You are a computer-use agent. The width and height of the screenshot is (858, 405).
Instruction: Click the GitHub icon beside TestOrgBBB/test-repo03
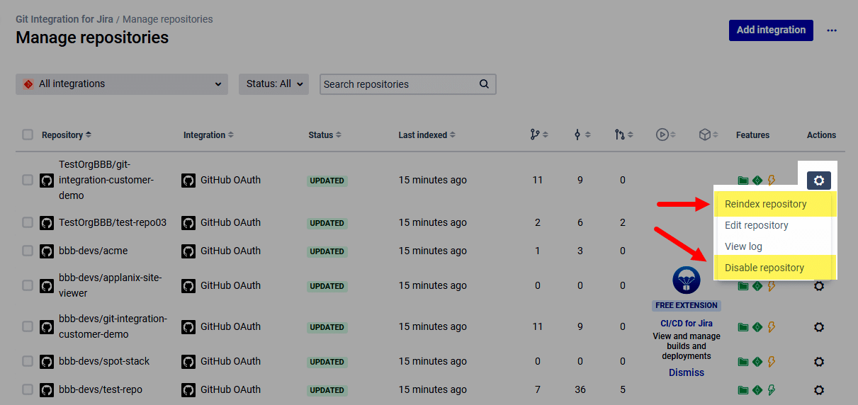pos(47,223)
